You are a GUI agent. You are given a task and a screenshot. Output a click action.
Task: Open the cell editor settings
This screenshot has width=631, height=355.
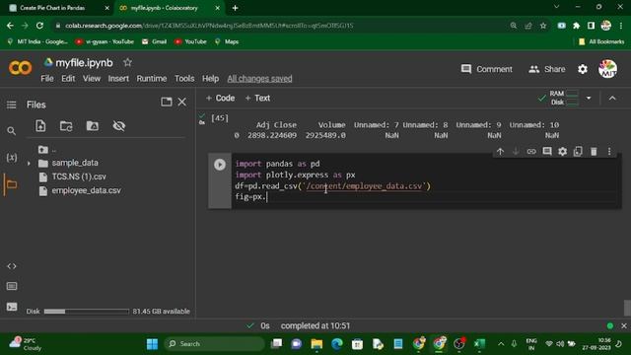[562, 151]
